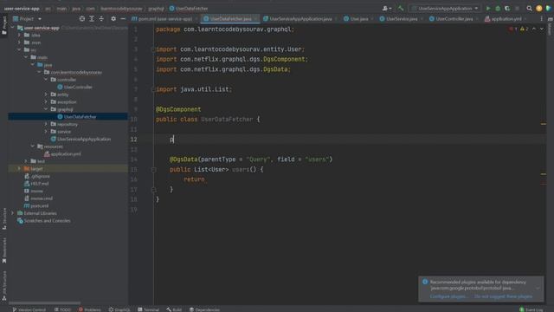Expand the target folder
Screen dimensions: 554x312
[x=19, y=169]
